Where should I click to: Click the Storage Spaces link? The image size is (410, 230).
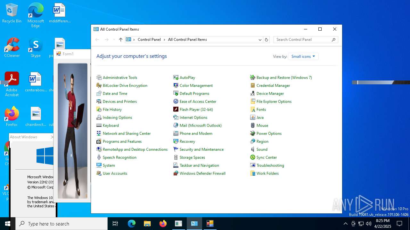192,157
